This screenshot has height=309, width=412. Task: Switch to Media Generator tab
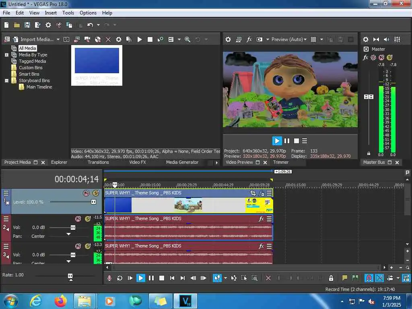point(182,163)
